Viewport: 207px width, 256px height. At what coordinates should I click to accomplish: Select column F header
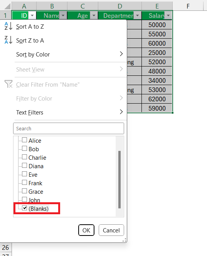point(188,6)
